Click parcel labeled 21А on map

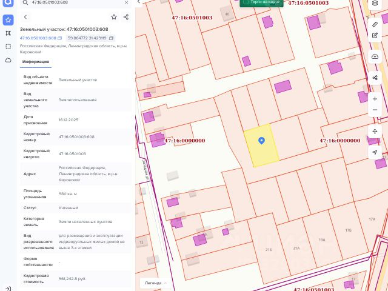tap(296, 248)
